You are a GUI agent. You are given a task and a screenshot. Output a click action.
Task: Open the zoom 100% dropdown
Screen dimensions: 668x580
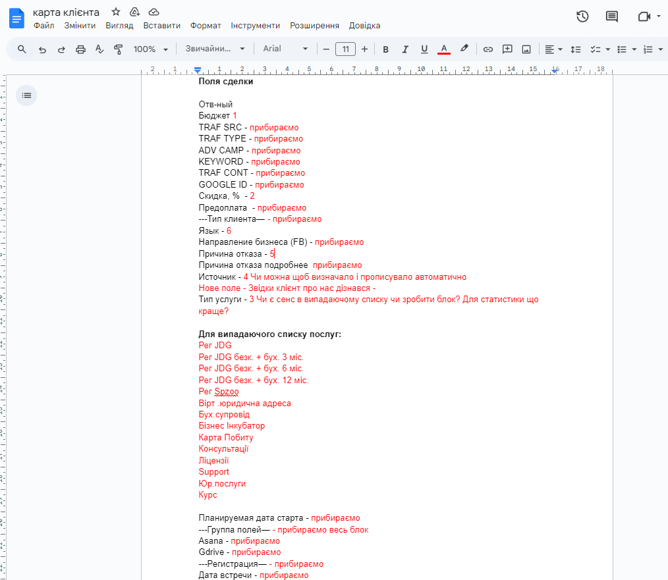click(x=151, y=49)
